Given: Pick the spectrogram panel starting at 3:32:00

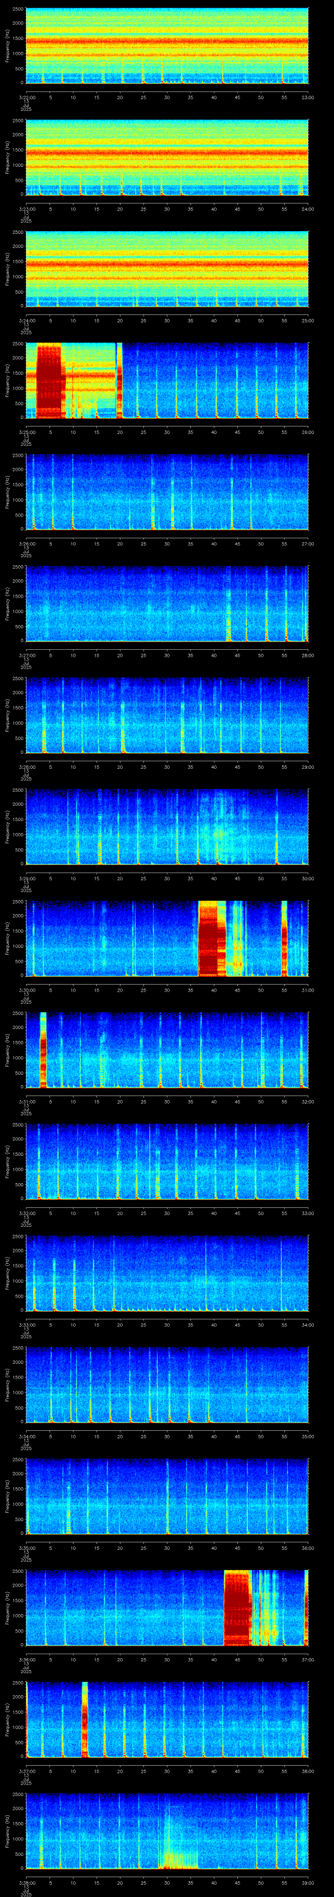Looking at the screenshot, I should point(167,1161).
